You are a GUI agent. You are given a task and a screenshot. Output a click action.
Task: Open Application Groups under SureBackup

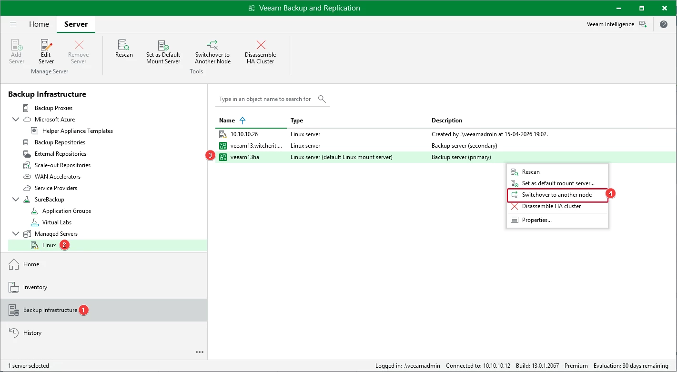point(67,211)
